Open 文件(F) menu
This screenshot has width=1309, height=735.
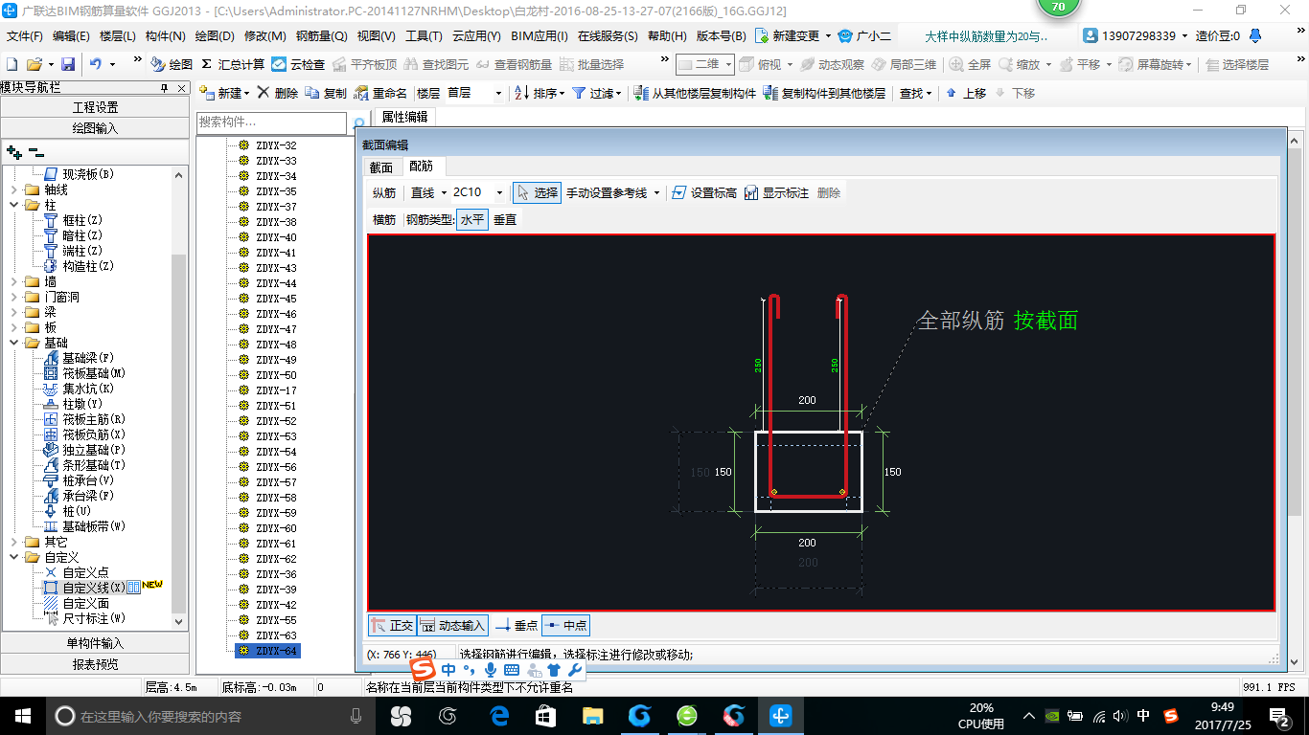click(x=24, y=36)
